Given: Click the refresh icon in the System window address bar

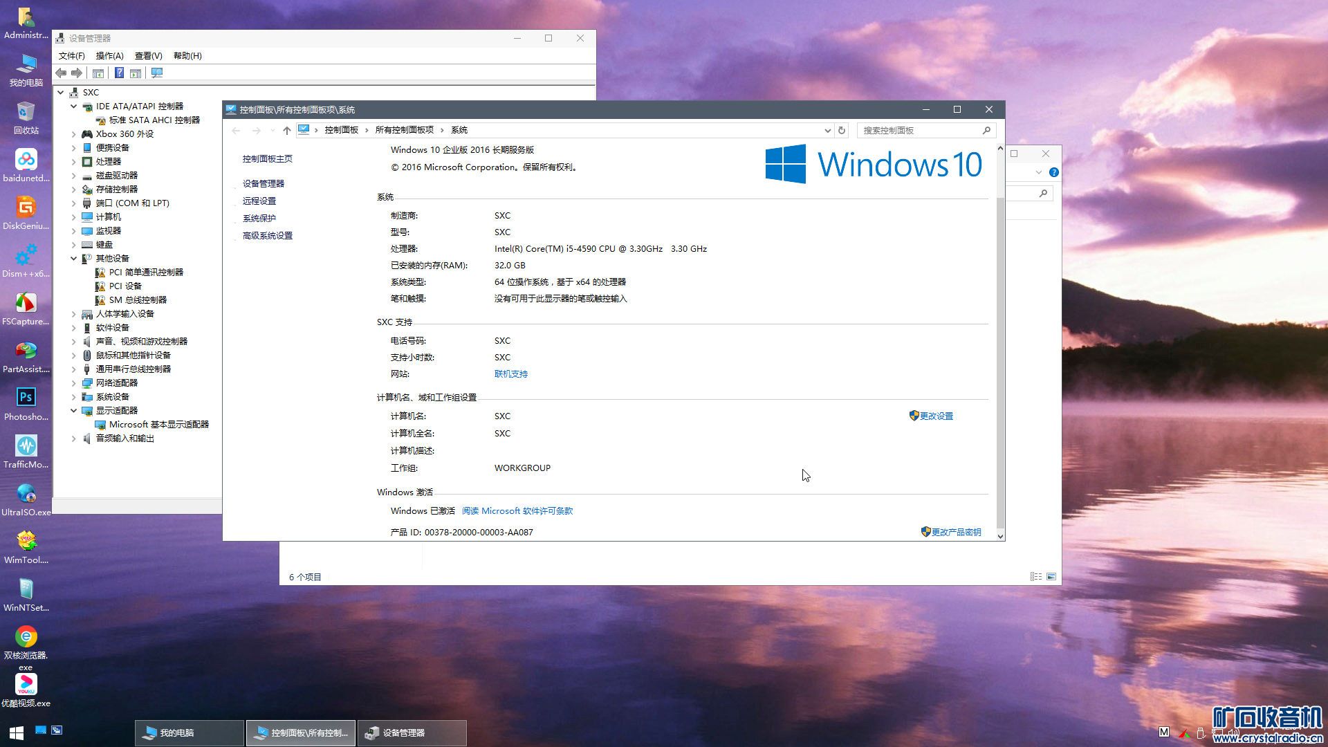Looking at the screenshot, I should tap(842, 130).
